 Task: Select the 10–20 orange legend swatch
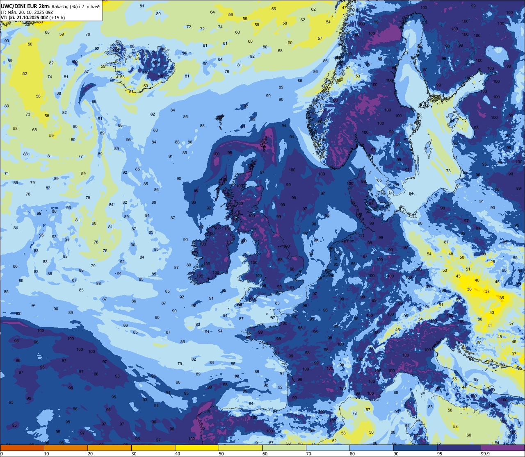click(66, 448)
